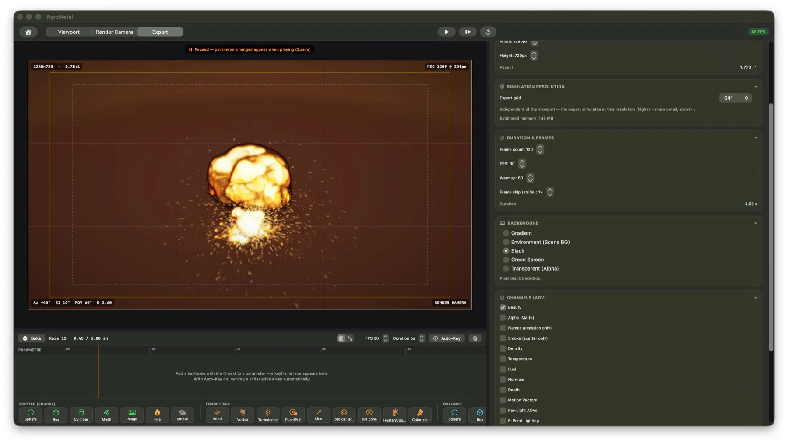Check the Per-Light AOVs channel

pos(503,411)
